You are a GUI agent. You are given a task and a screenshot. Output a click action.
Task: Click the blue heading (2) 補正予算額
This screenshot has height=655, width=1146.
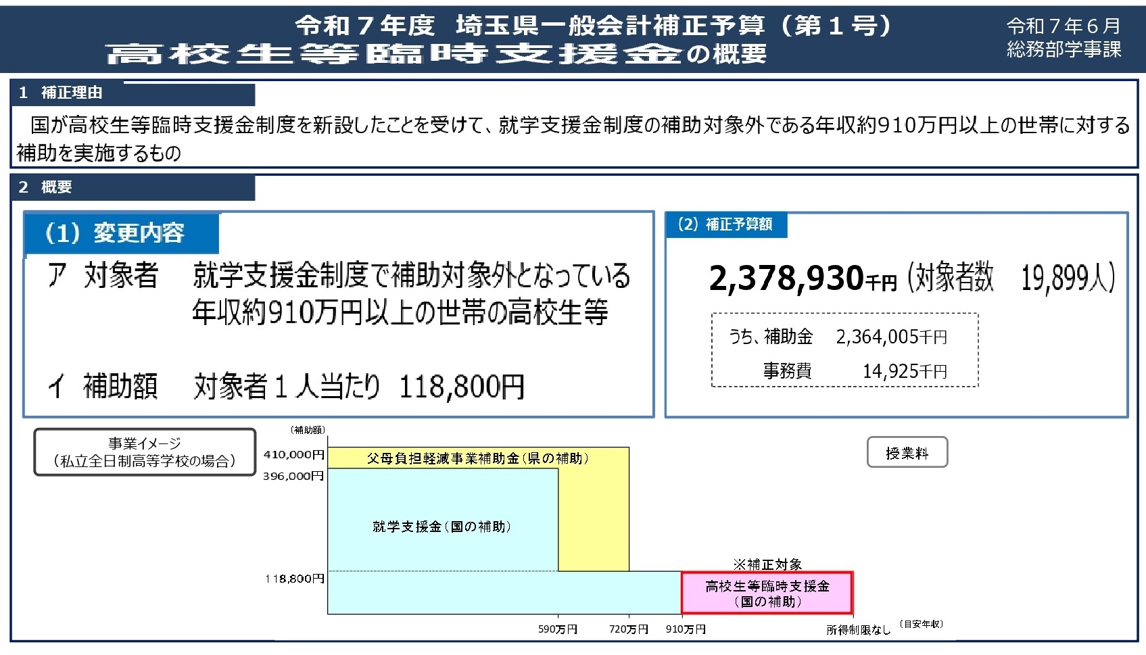click(727, 224)
